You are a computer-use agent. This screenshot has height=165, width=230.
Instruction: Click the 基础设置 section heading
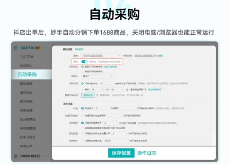68,49
